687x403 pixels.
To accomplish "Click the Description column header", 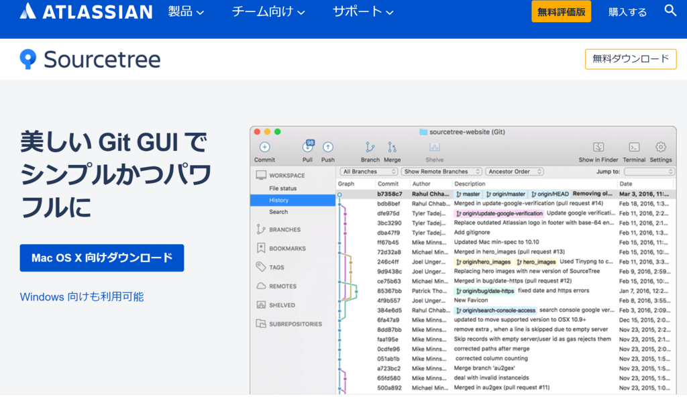I will [x=470, y=184].
